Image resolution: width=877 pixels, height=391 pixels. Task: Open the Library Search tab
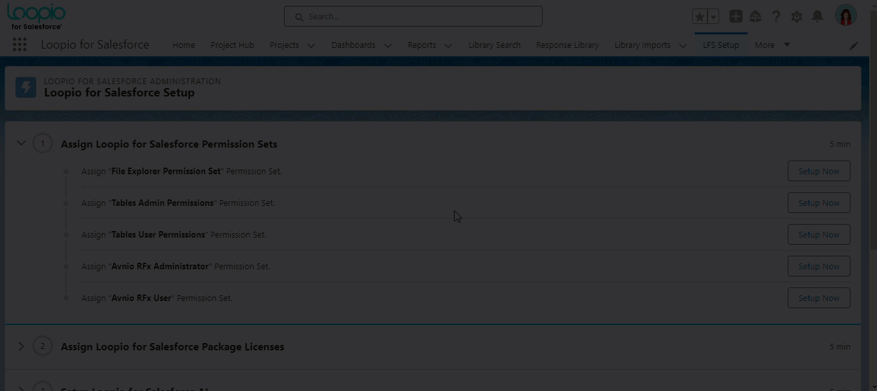pyautogui.click(x=494, y=45)
